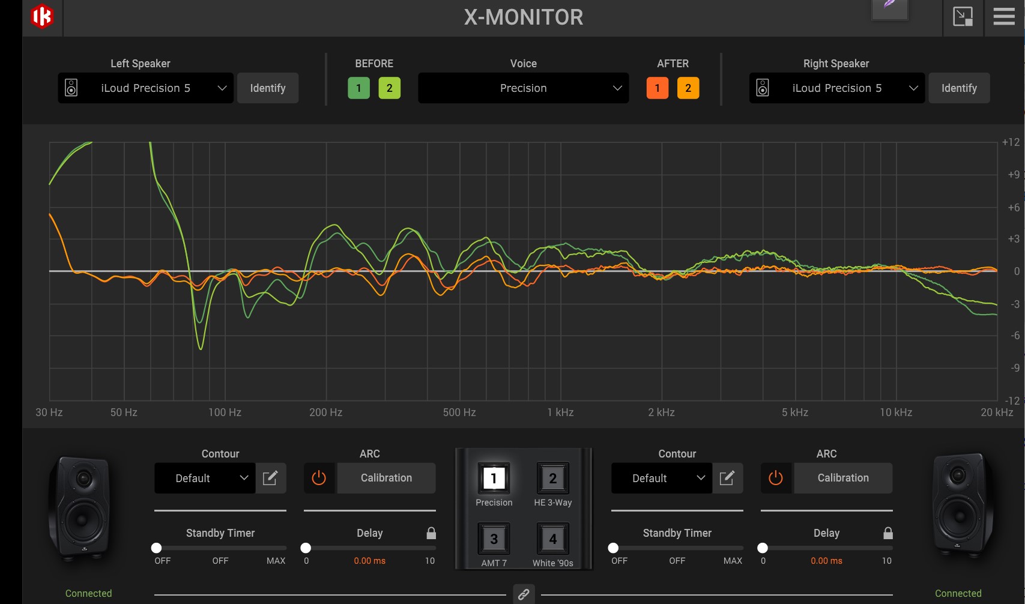The height and width of the screenshot is (604, 1025).
Task: Adjust right speaker Delay slider
Action: (827, 548)
